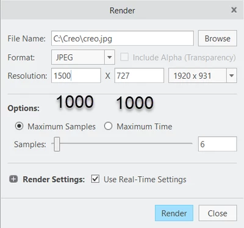
Task: Click the File Name input field
Action: coord(123,38)
